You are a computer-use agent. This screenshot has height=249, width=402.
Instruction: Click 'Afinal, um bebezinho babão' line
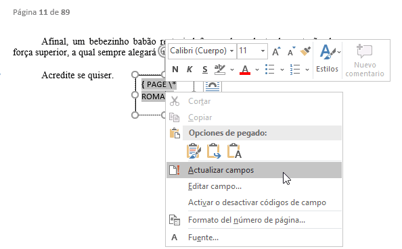pyautogui.click(x=99, y=41)
